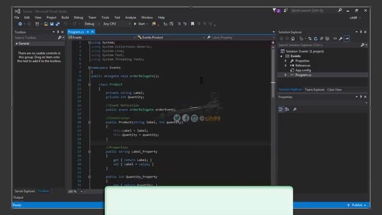This screenshot has width=382, height=215.
Task: Click the Visual Studio logo icon
Action: (x=17, y=11)
